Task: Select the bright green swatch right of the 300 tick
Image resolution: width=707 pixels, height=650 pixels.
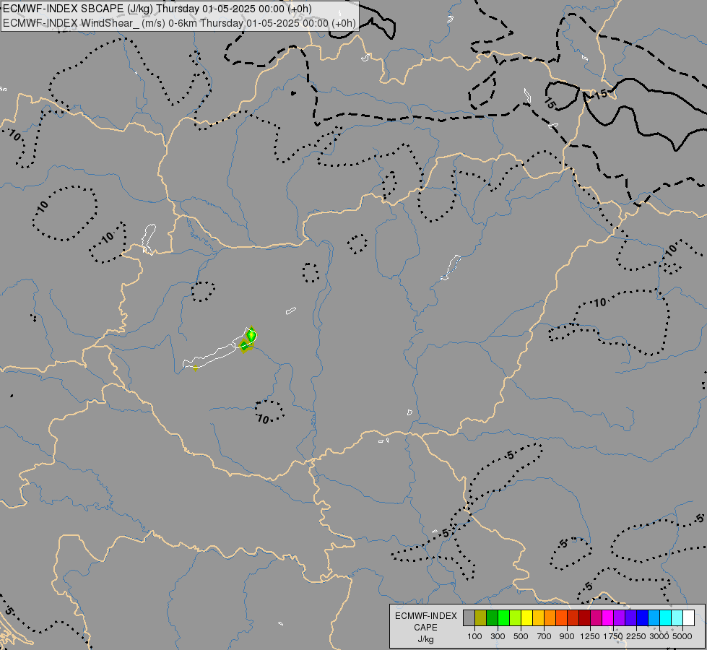Action: 503,618
